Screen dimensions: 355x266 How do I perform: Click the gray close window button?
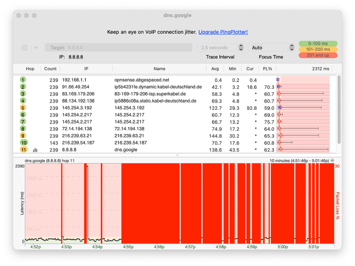(x=19, y=15)
